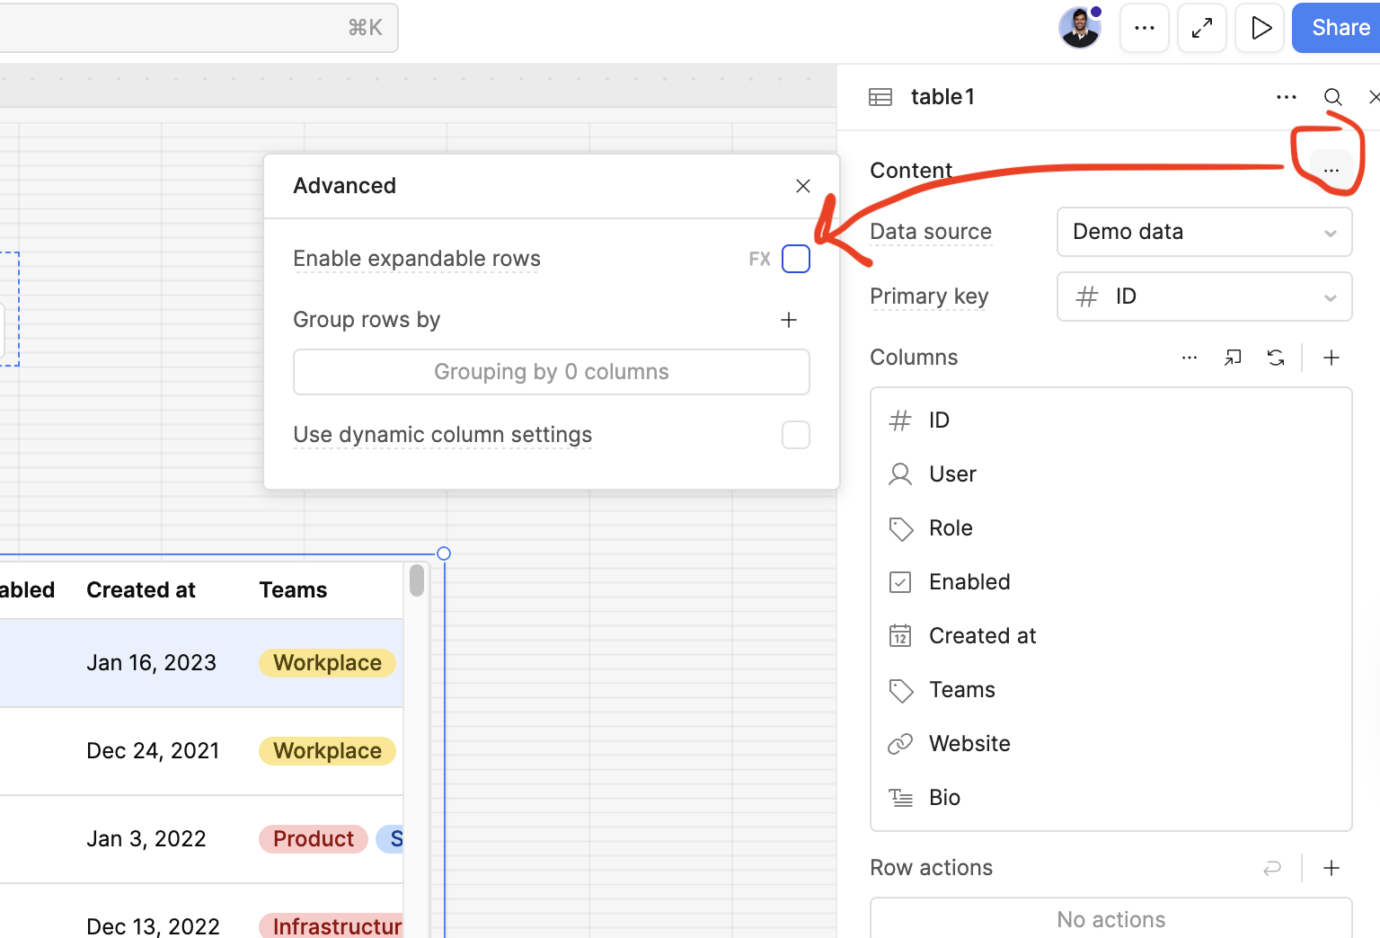Select the Website column item
1380x938 pixels.
coord(969,744)
